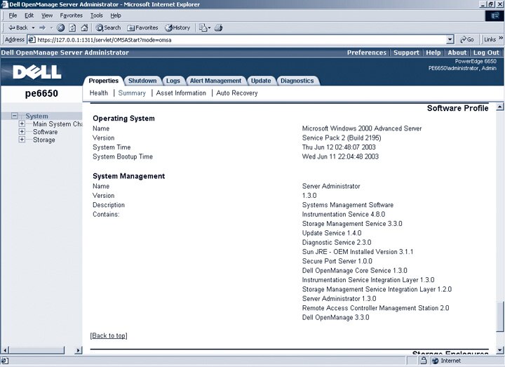
Task: Stop page loading with Stop icon
Action: tap(60, 27)
